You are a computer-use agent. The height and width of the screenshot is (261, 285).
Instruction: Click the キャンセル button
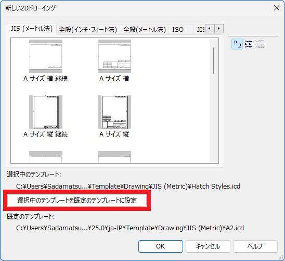pyautogui.click(x=208, y=246)
